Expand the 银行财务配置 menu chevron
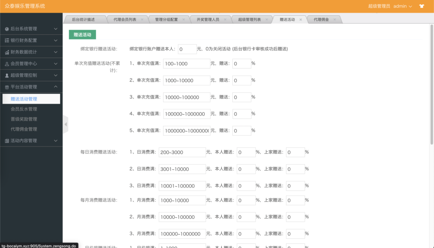Viewport: 434px width, 248px height. [56, 40]
